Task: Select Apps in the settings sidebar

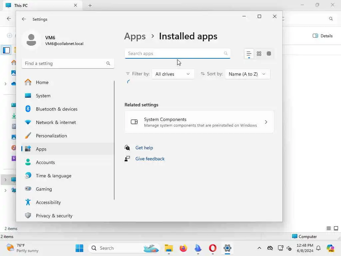Action: (68, 149)
